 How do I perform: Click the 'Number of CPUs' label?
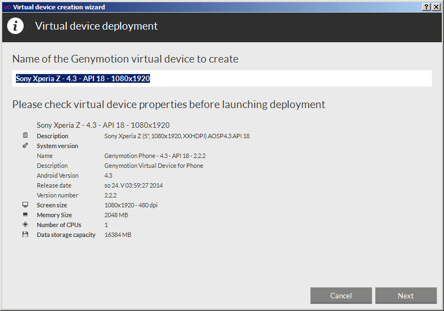tap(59, 225)
